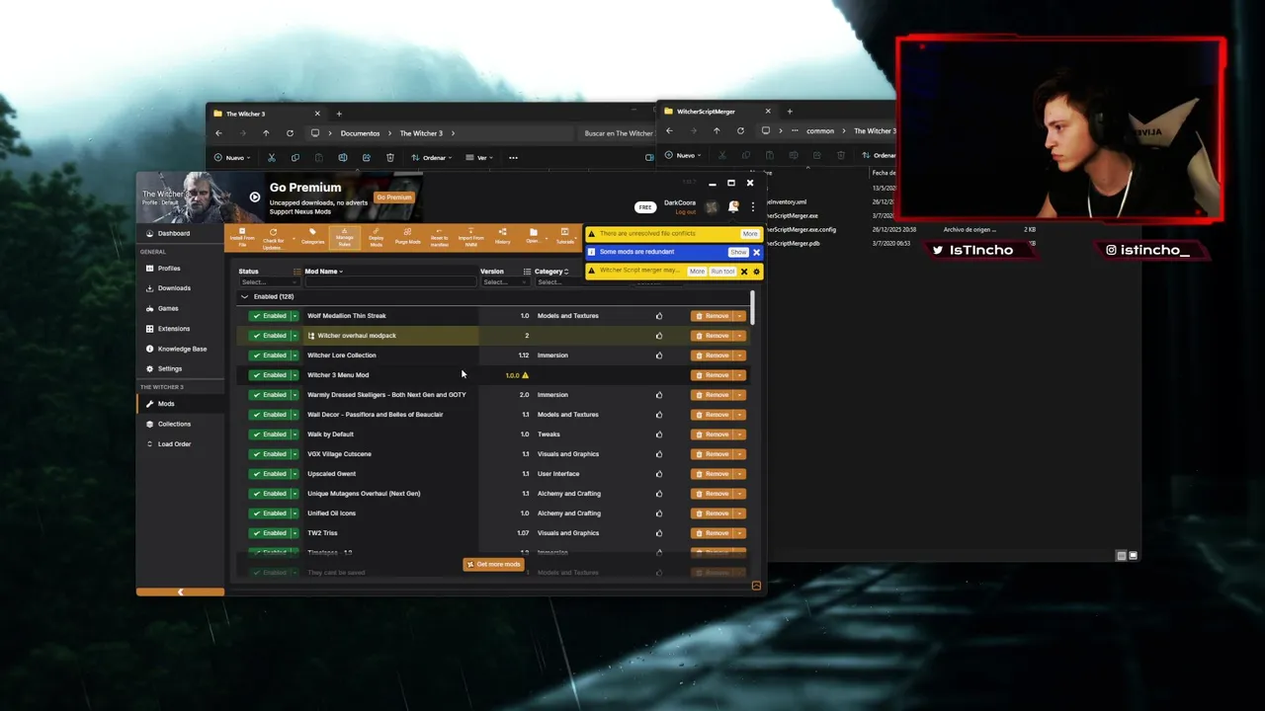Remove the Unique Mutagens Overhaul mod
The width and height of the screenshot is (1265, 711).
coord(712,494)
